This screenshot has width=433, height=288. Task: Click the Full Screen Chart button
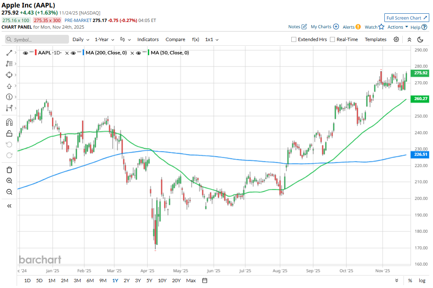406,18
